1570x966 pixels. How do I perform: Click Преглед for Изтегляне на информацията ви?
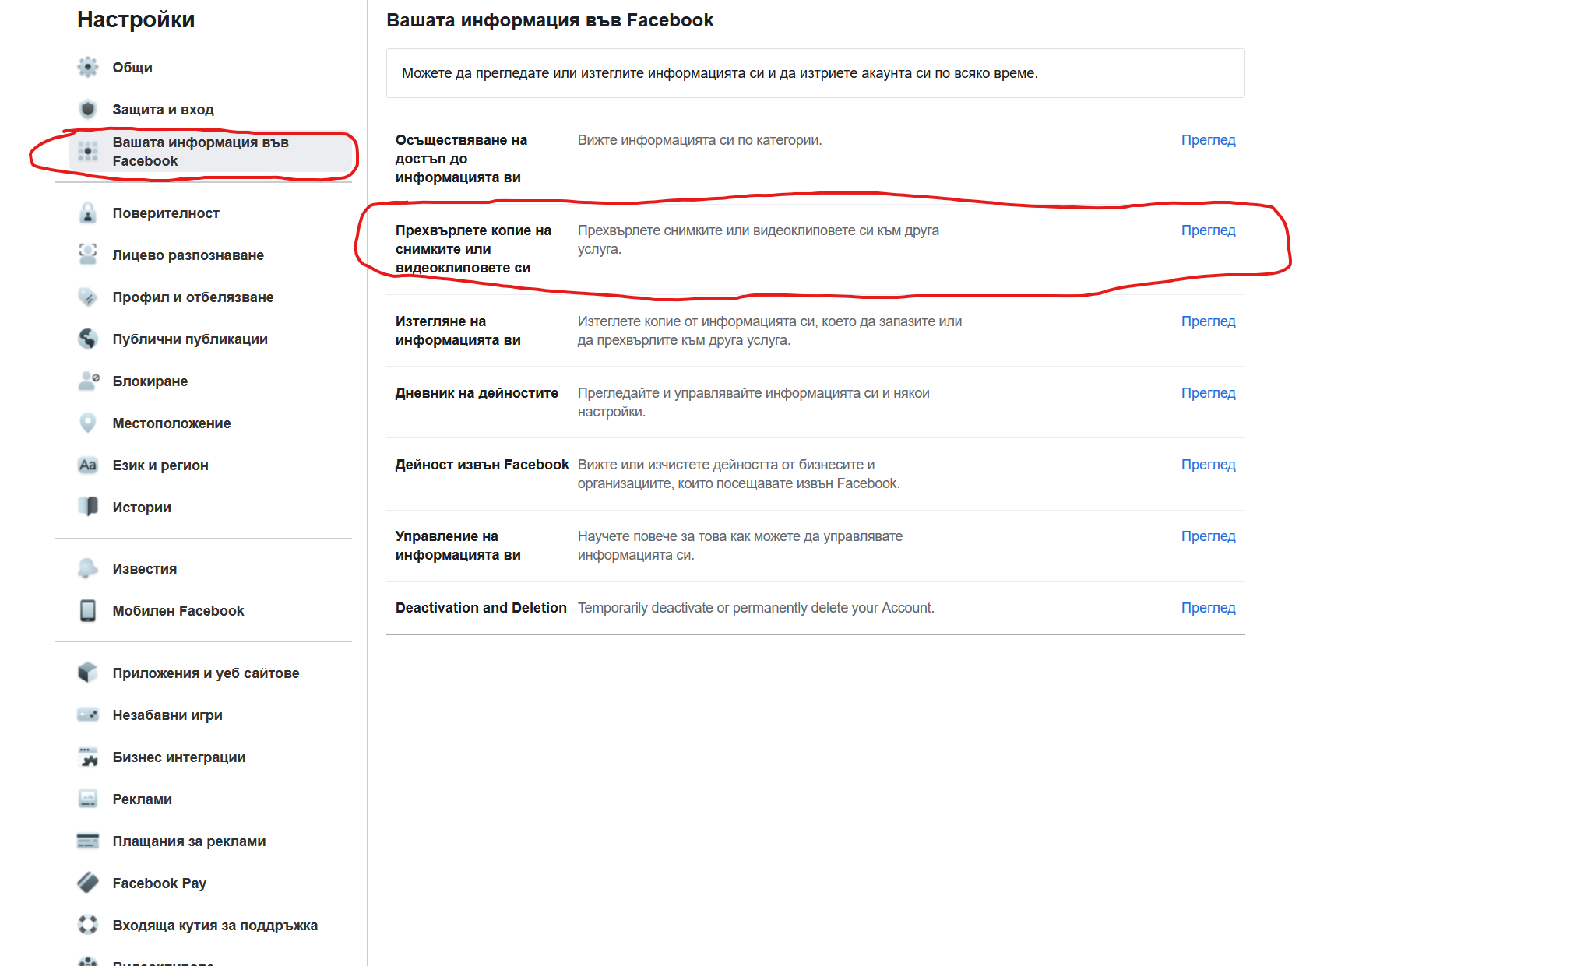1208,321
